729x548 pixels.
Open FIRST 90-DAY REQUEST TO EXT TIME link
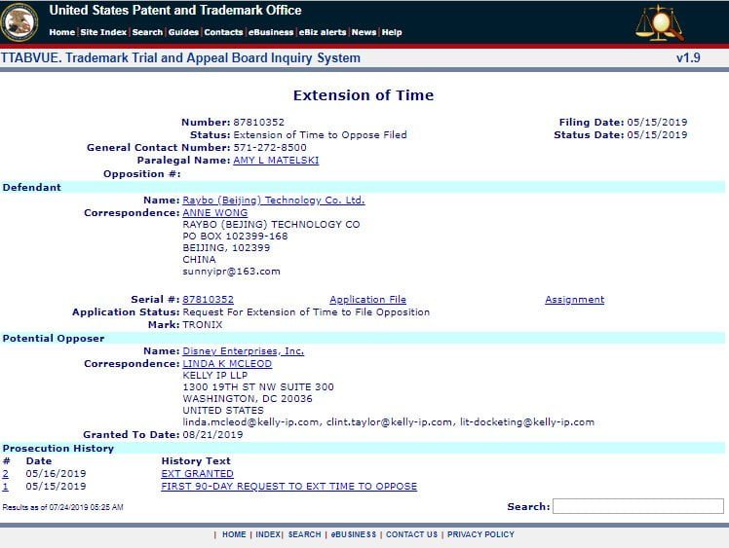(x=288, y=487)
